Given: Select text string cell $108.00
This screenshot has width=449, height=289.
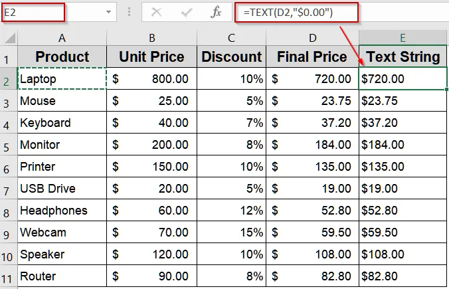Looking at the screenshot, I should 403,254.
